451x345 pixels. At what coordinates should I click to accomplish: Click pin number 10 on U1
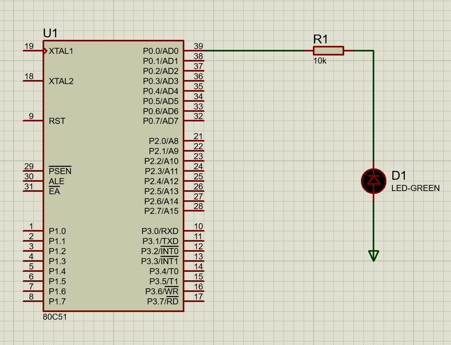pos(198,226)
